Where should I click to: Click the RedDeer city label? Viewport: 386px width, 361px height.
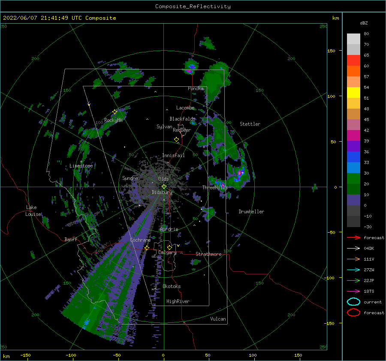[182, 130]
